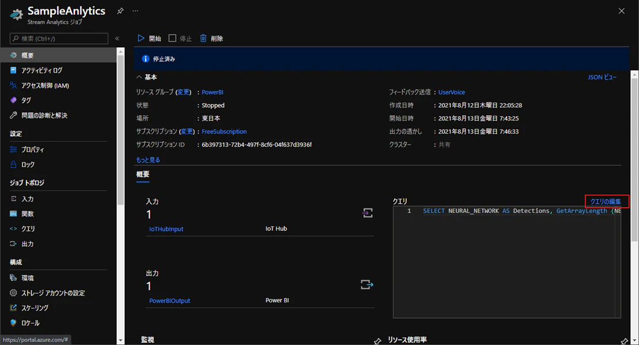Open the JSON ビュー link

coord(602,77)
